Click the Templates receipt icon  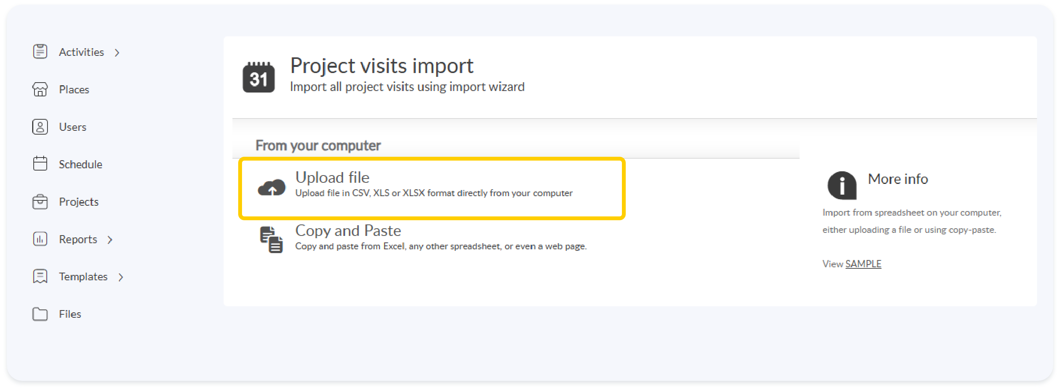click(x=40, y=276)
